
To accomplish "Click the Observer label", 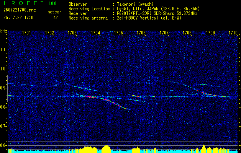I will coord(78,4).
